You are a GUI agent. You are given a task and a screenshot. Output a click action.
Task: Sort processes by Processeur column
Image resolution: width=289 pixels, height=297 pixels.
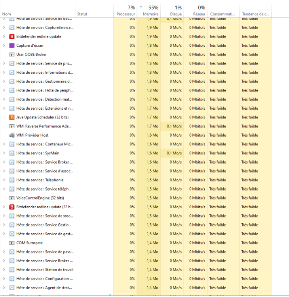[x=125, y=11]
